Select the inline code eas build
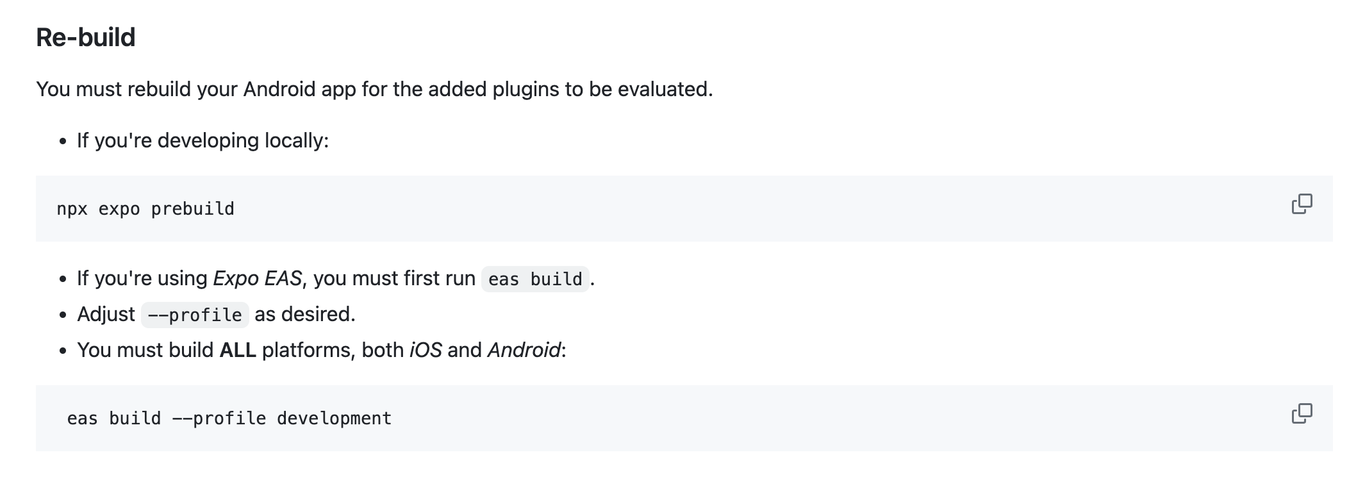The width and height of the screenshot is (1365, 482). click(x=535, y=278)
